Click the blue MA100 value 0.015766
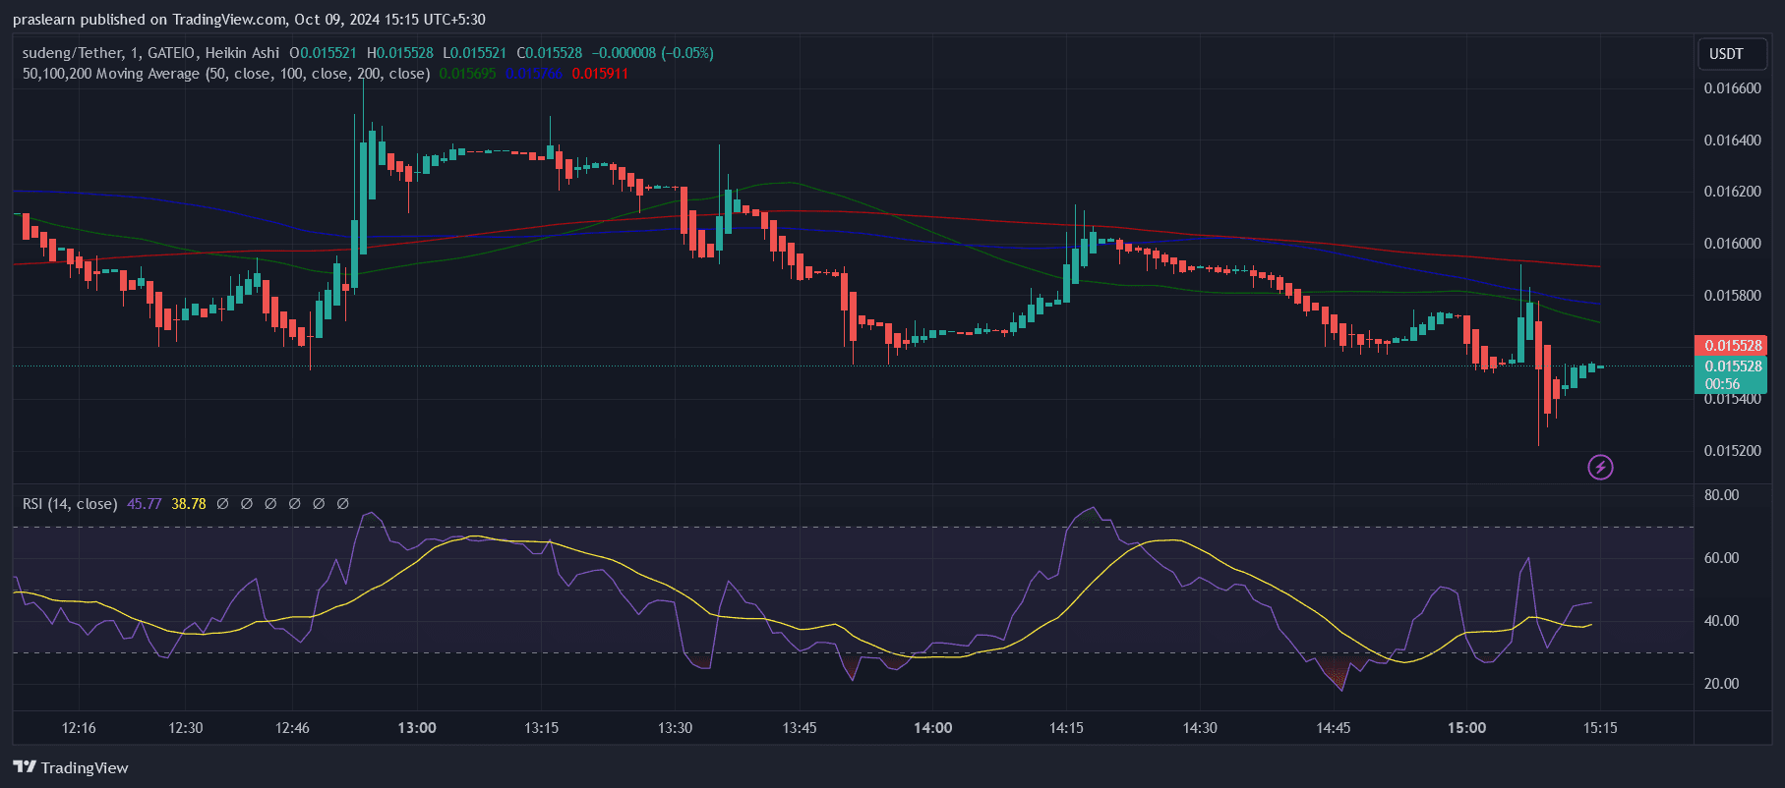Screen dimensions: 1785x788 534,74
